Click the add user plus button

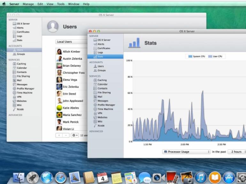tap(59, 135)
